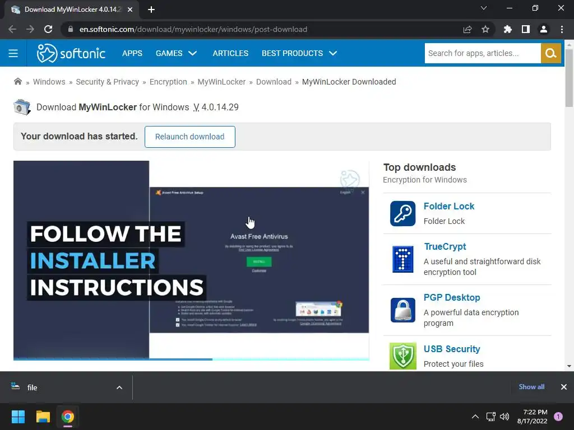Open the USB Security title link
This screenshot has height=430, width=574.
452,349
